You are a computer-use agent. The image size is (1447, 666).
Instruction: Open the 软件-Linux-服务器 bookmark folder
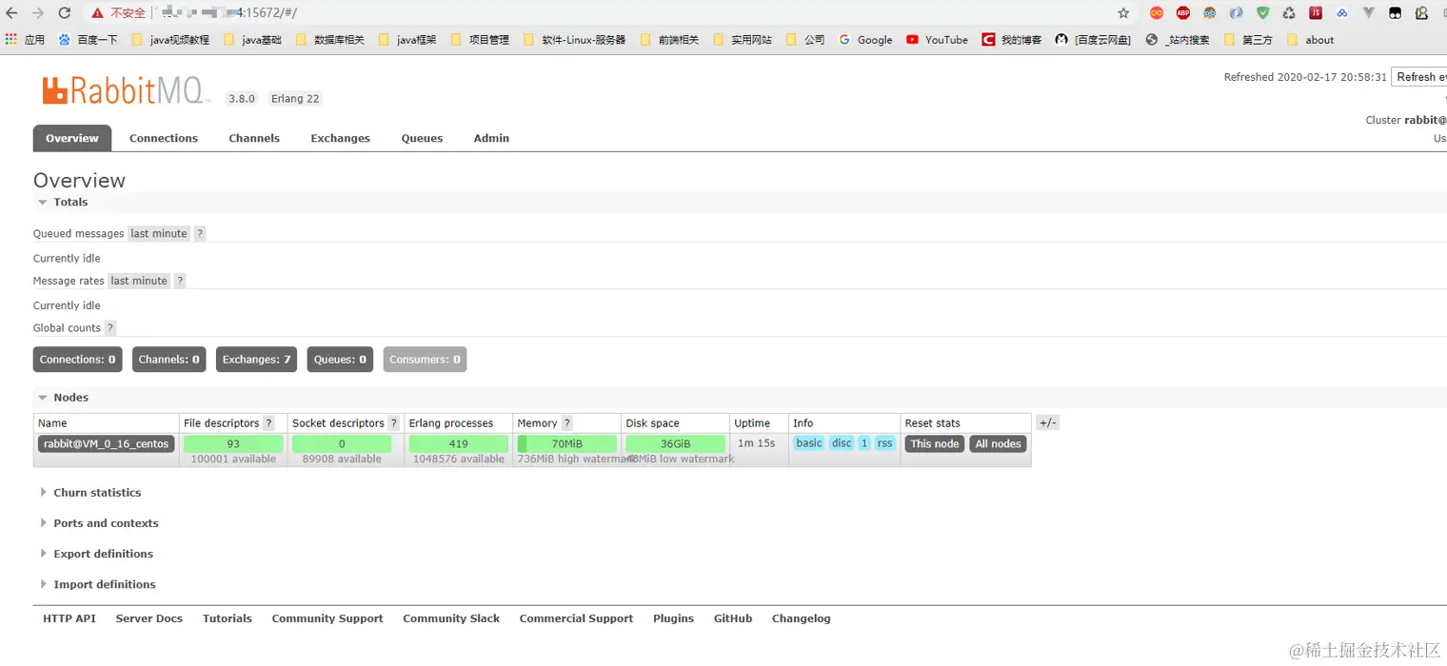(575, 40)
